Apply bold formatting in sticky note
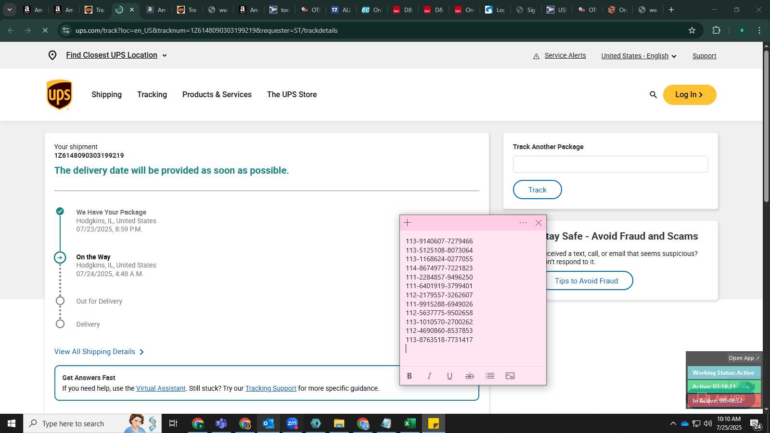Viewport: 770px width, 433px height. [410, 376]
